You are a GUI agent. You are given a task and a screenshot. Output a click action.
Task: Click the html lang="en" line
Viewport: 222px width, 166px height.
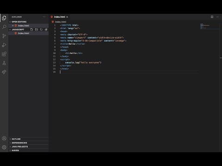[x=70, y=28]
